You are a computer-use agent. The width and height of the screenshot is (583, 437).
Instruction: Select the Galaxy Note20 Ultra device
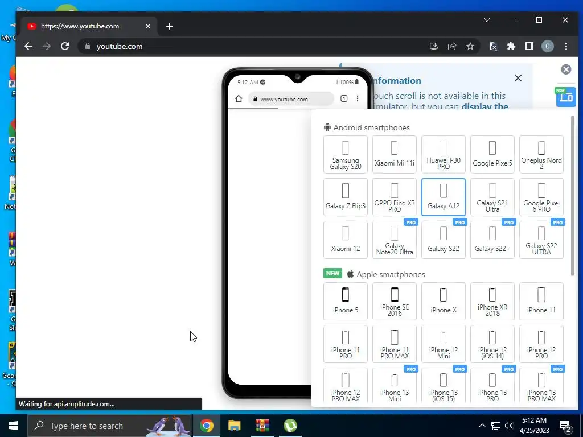[x=395, y=240]
